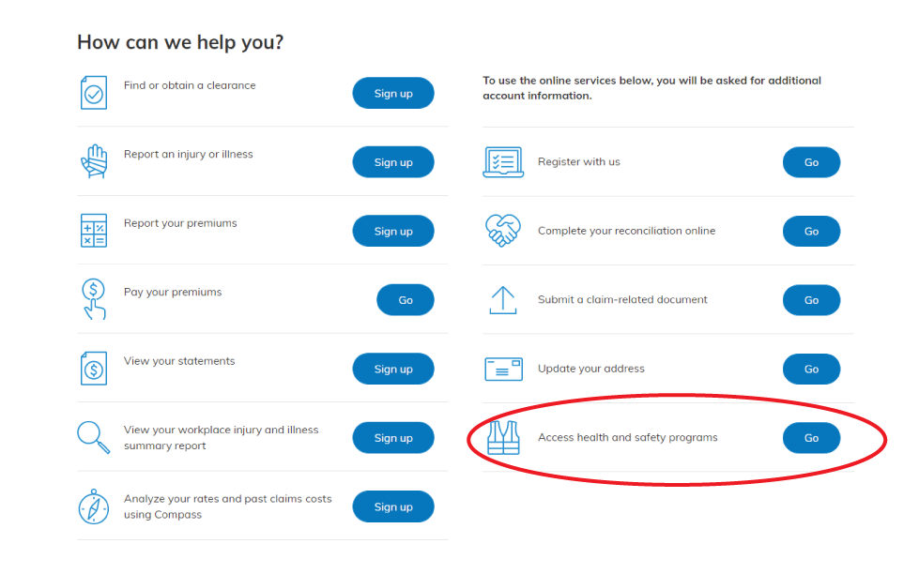This screenshot has height=574, width=919.
Task: Click the calculator icon for premium reporting
Action: click(94, 231)
